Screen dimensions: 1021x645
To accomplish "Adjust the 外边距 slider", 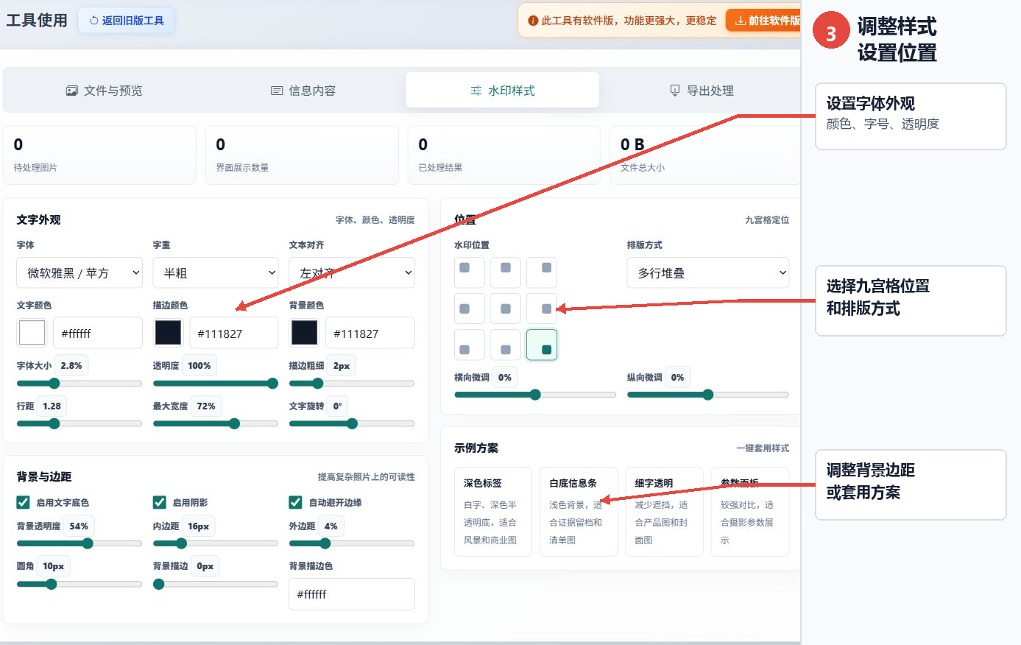I will click(x=352, y=543).
